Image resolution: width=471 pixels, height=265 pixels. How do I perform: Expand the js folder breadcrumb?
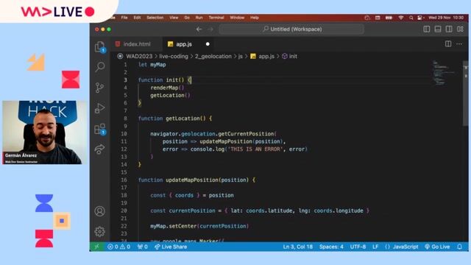241,56
